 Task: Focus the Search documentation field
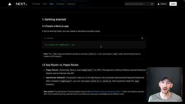coord(140,4)
